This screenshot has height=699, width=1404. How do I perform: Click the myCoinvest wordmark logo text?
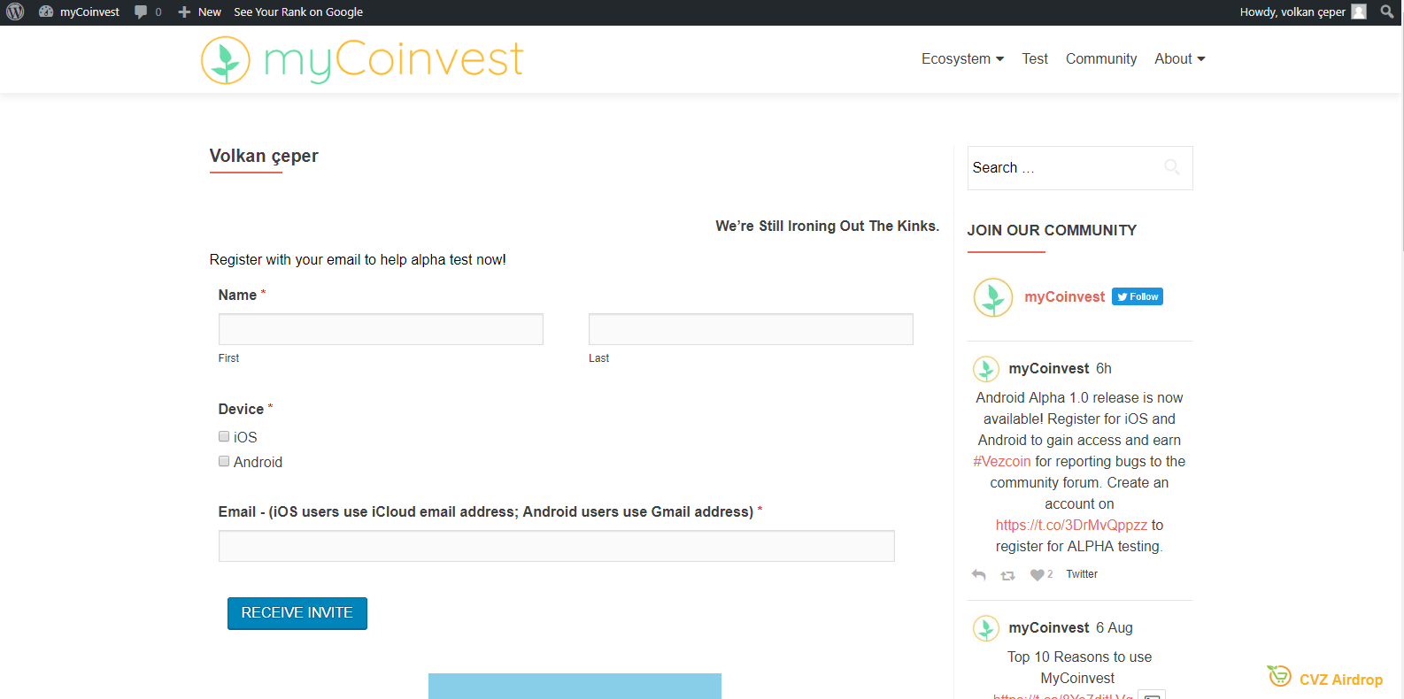click(x=394, y=60)
